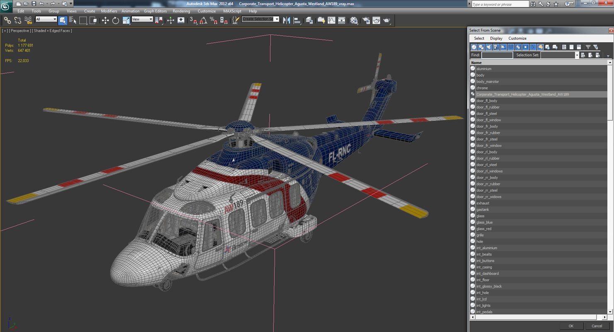Toggle Percent Snap

point(213,20)
